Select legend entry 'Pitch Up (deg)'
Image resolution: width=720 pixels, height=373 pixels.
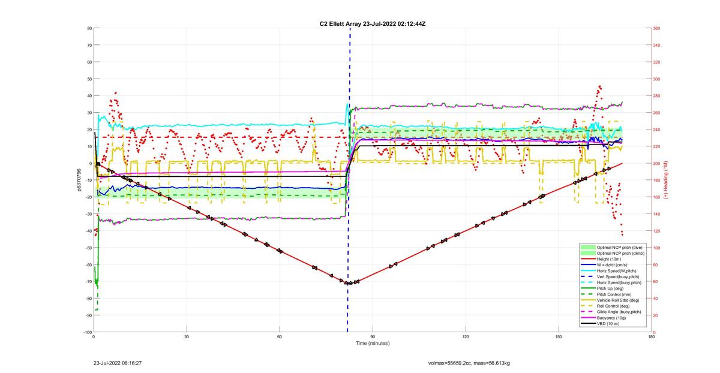pos(611,288)
